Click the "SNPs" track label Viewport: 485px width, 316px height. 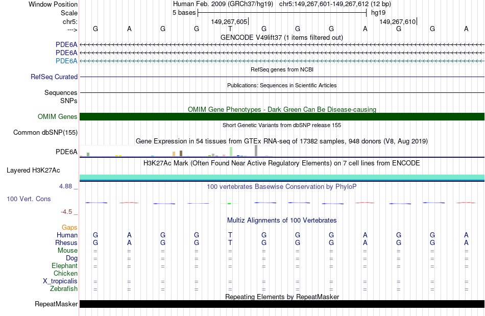[69, 101]
